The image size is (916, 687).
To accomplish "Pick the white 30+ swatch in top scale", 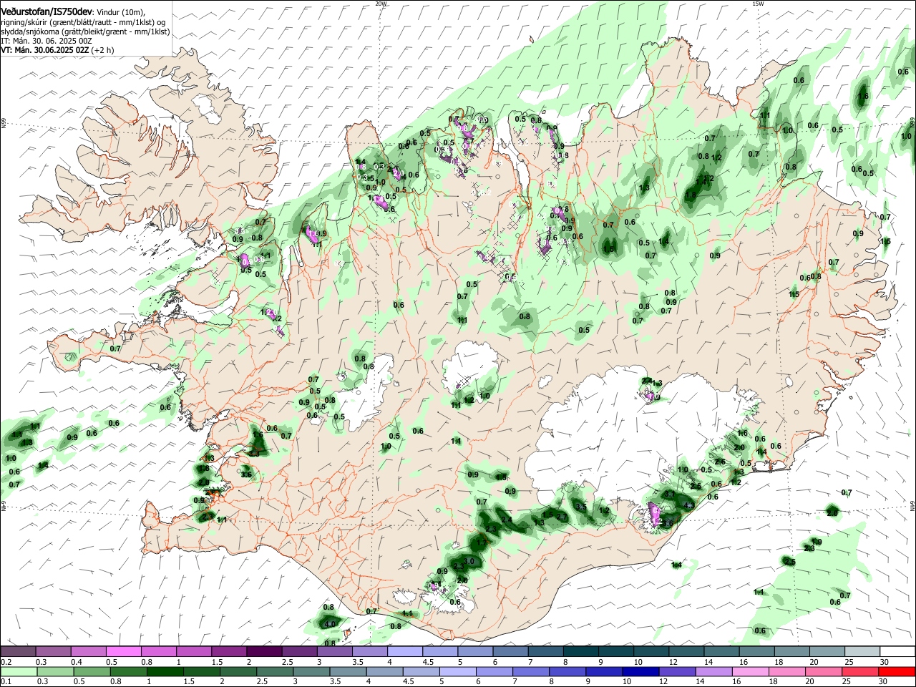I will pyautogui.click(x=897, y=651).
